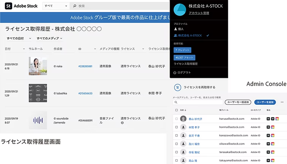This screenshot has width=287, height=164.
Task: Click the magnifier icon in Stock search bar
Action: [x=75, y=6]
